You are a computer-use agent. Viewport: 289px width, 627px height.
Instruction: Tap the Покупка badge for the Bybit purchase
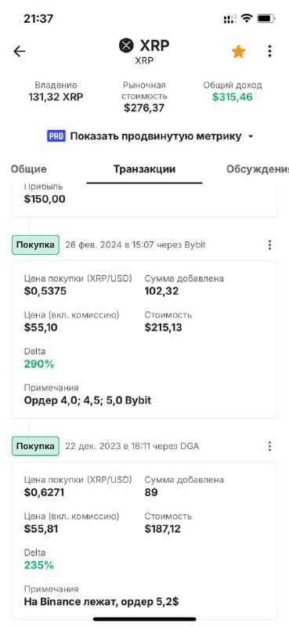click(x=35, y=245)
